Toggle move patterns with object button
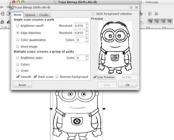The height and width of the screenshot is (140, 174). pyautogui.click(x=170, y=22)
